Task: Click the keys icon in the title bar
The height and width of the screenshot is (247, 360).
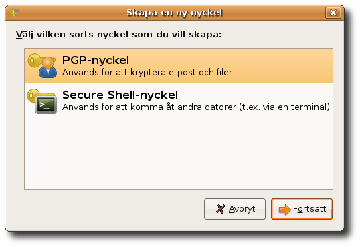Action: (x=15, y=13)
